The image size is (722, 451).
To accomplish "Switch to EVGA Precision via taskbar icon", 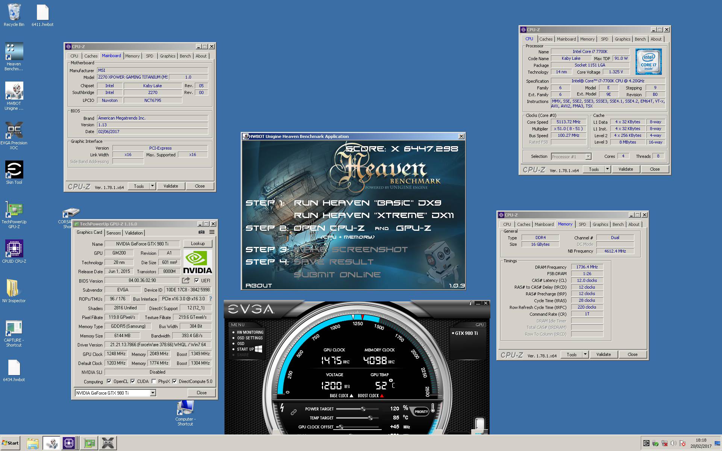I will [x=108, y=443].
